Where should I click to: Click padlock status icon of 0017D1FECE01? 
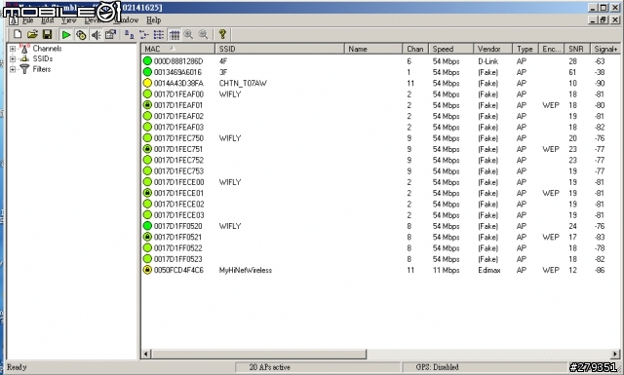(x=147, y=193)
